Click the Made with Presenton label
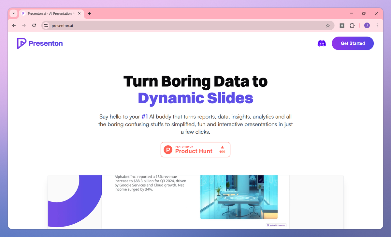The image size is (391, 237). (x=276, y=225)
